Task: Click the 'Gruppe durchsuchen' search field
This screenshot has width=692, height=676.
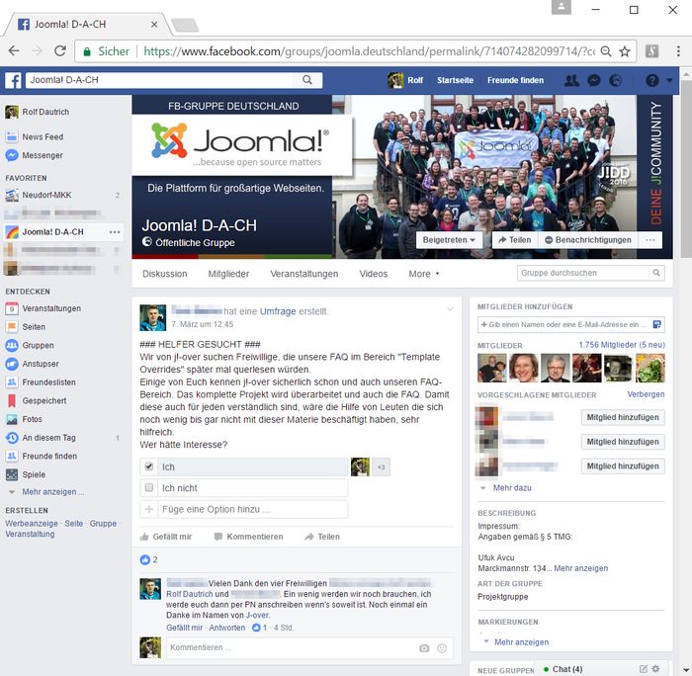Action: coord(583,273)
